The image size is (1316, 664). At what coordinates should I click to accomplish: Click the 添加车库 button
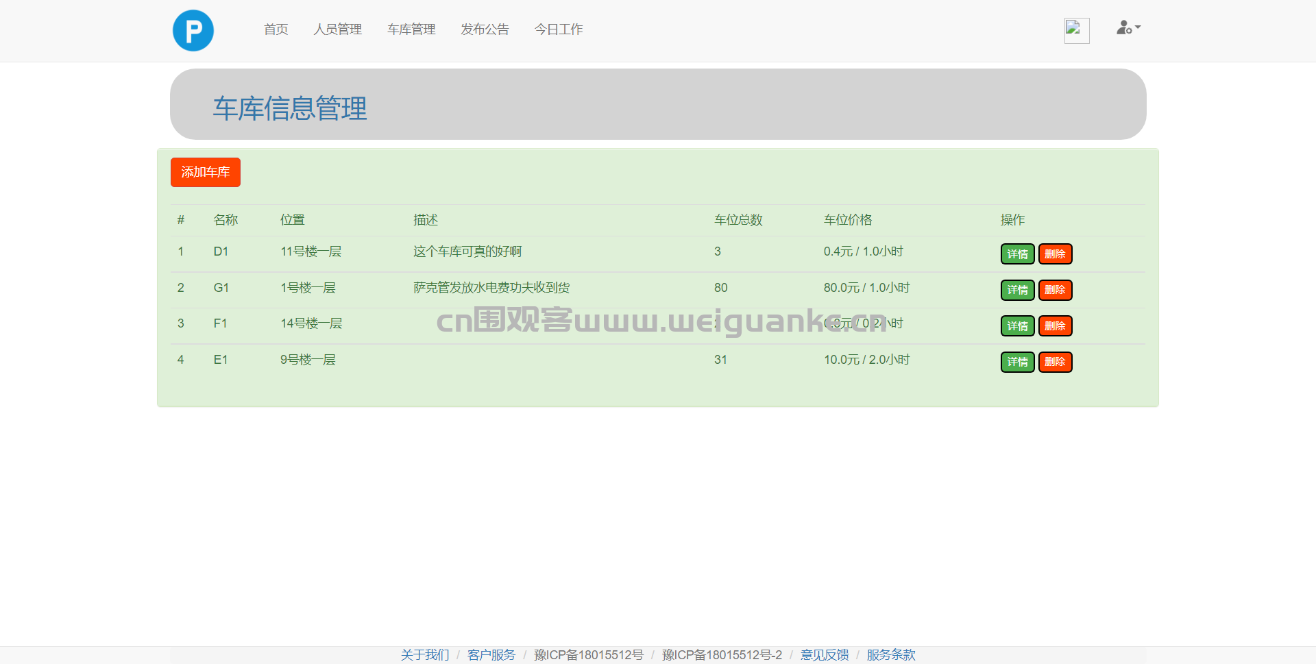(x=206, y=172)
